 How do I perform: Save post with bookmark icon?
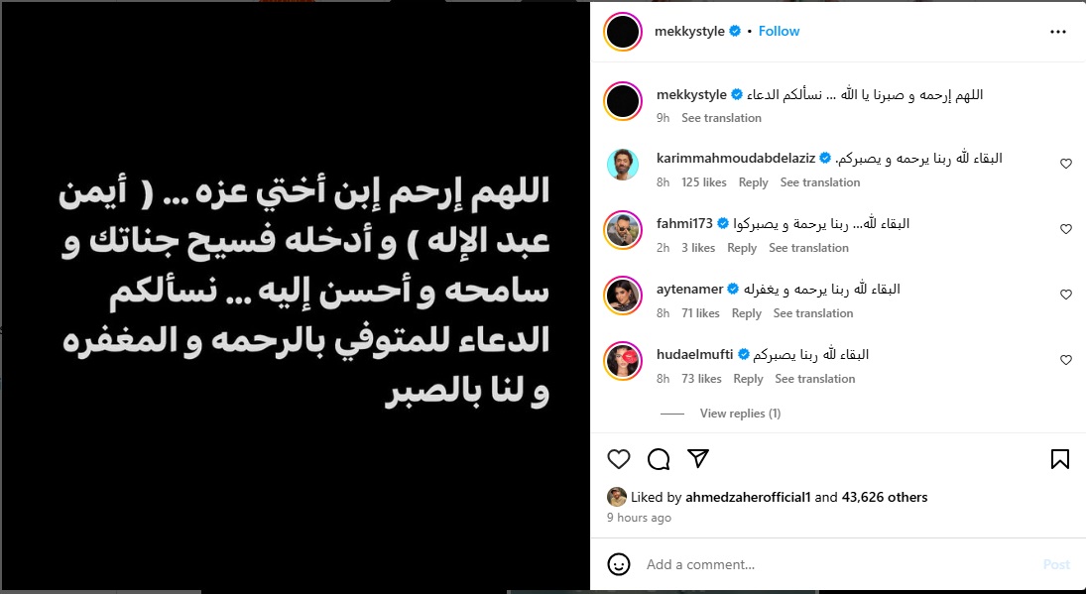point(1059,459)
